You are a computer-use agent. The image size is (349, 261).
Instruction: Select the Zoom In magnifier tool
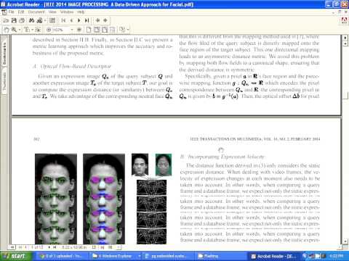pos(14,30)
